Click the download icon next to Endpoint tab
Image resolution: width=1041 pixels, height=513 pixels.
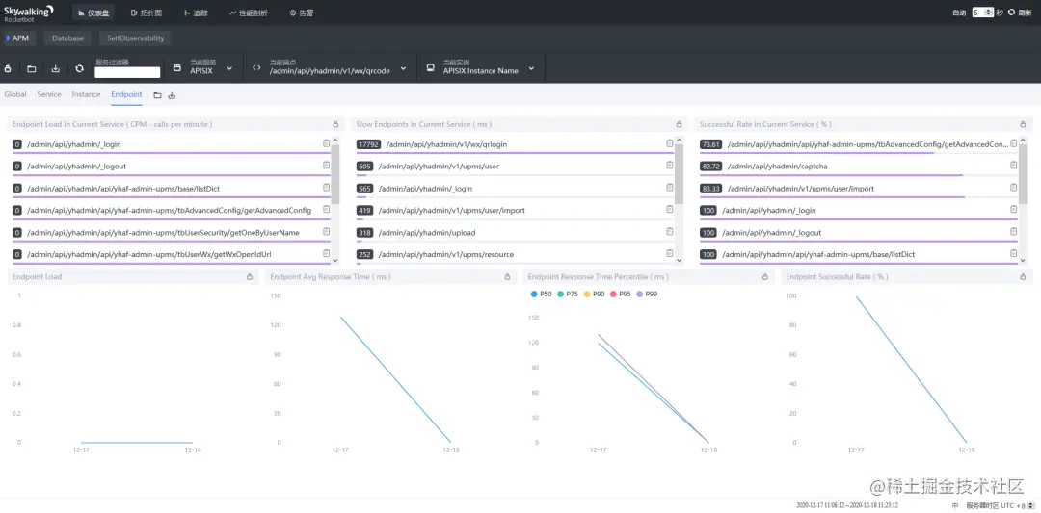pyautogui.click(x=172, y=95)
